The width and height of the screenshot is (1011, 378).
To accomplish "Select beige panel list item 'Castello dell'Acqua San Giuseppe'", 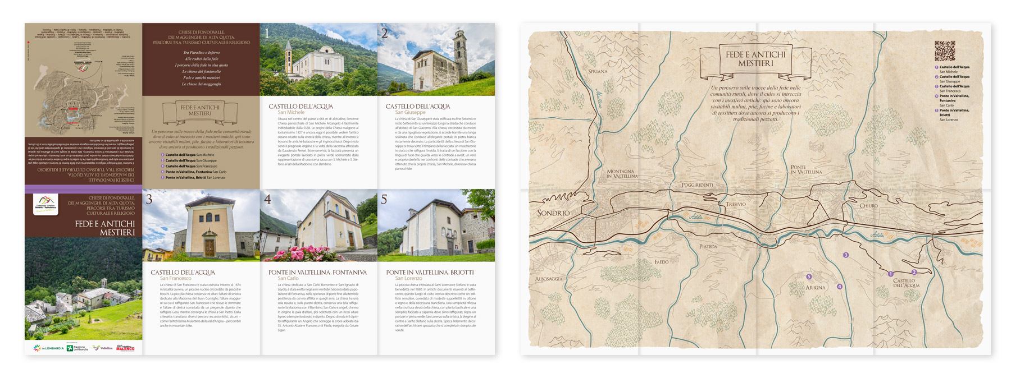I will pos(189,160).
